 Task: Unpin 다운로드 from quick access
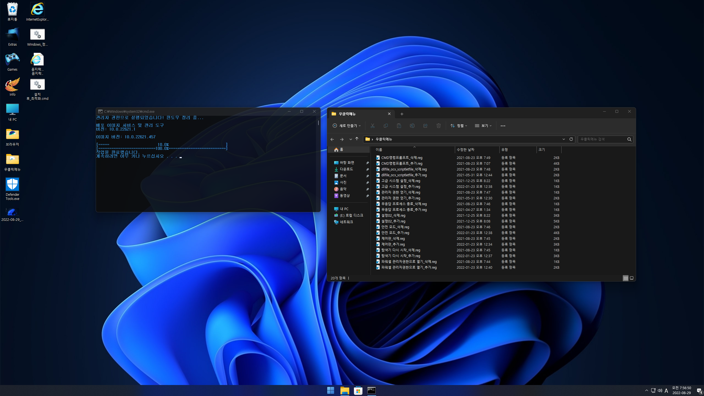[x=367, y=169]
